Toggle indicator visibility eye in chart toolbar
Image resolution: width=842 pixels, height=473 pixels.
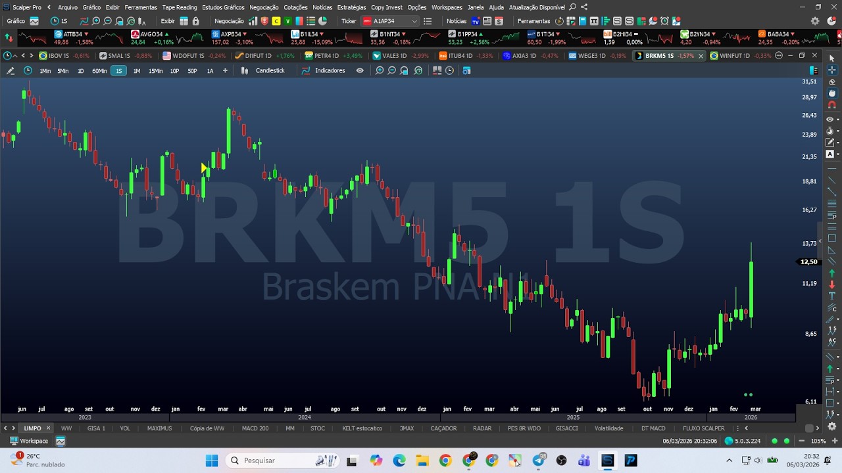coord(360,70)
